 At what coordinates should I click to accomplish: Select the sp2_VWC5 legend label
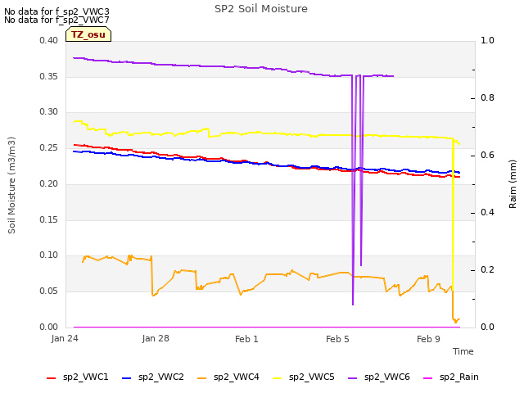(311, 377)
